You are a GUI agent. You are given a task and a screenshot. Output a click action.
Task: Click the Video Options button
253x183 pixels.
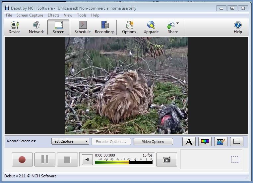pos(153,141)
